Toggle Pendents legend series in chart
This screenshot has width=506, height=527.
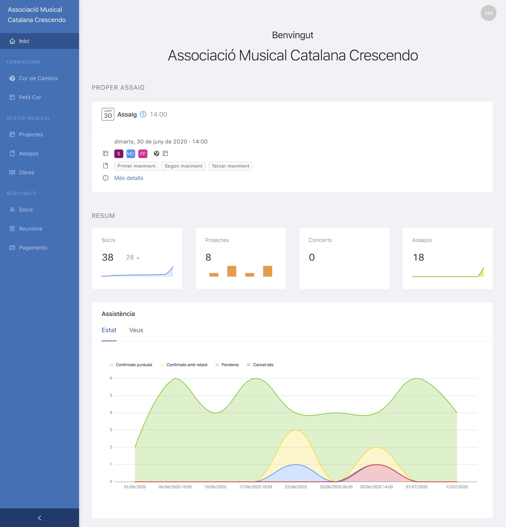coord(227,365)
